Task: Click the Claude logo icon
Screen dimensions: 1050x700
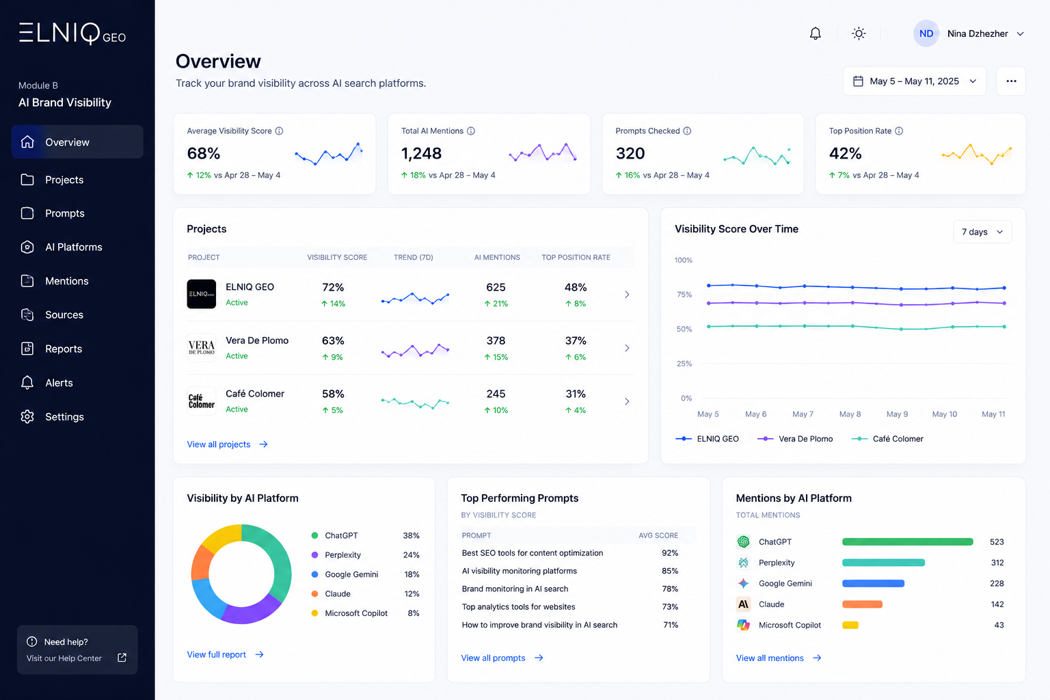Action: (x=744, y=604)
